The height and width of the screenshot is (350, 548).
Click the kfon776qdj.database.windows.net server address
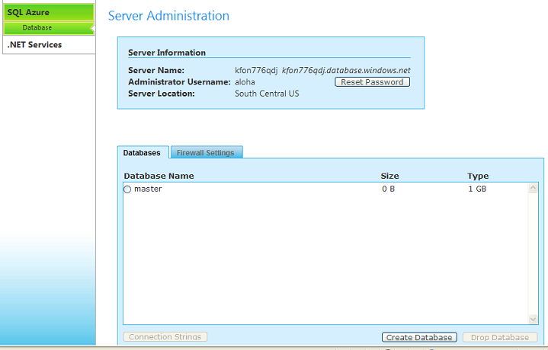pyautogui.click(x=346, y=70)
